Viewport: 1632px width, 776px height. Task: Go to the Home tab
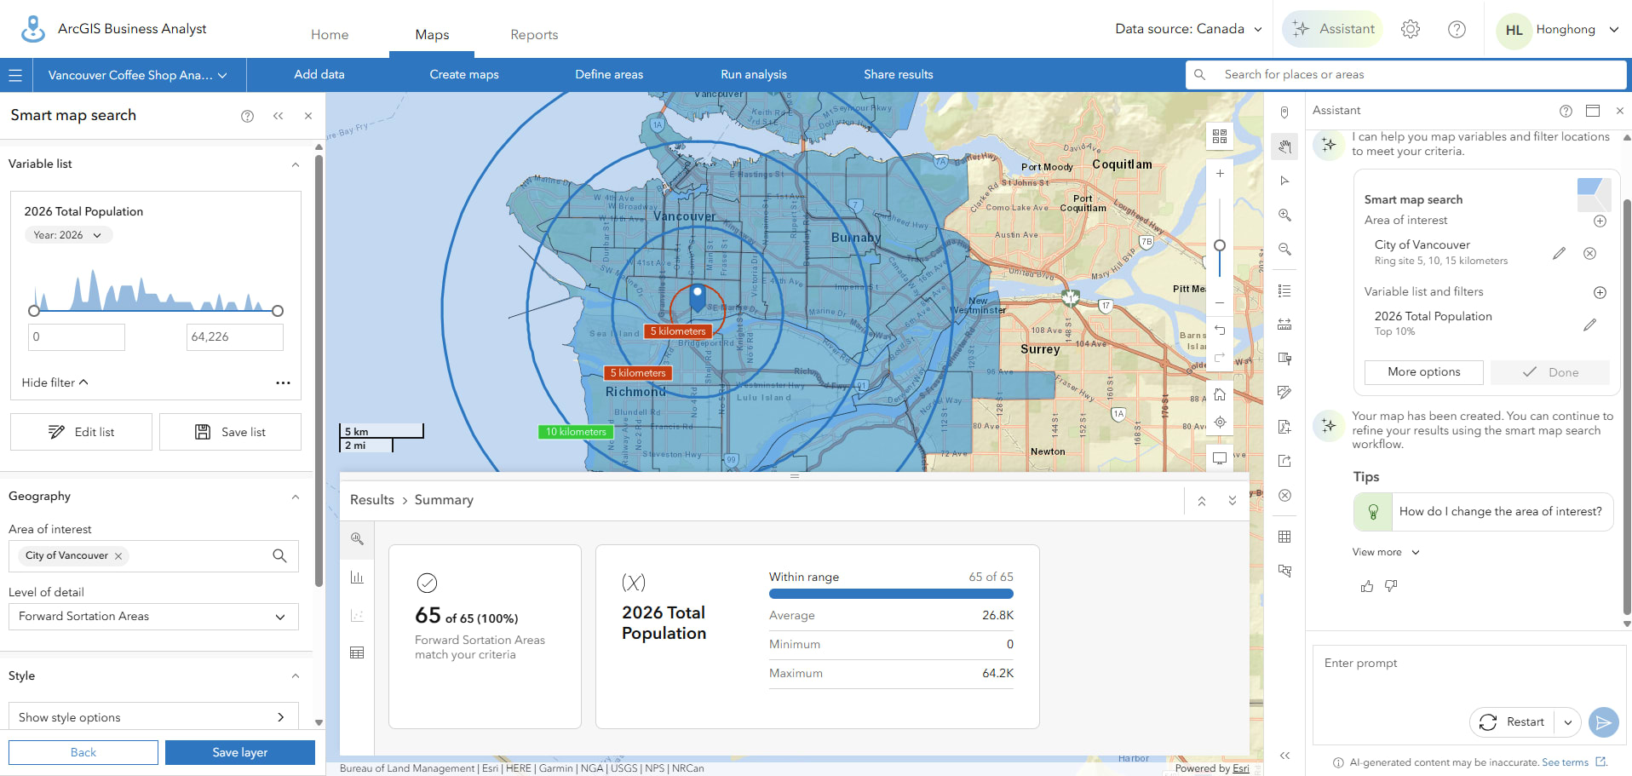coord(330,34)
